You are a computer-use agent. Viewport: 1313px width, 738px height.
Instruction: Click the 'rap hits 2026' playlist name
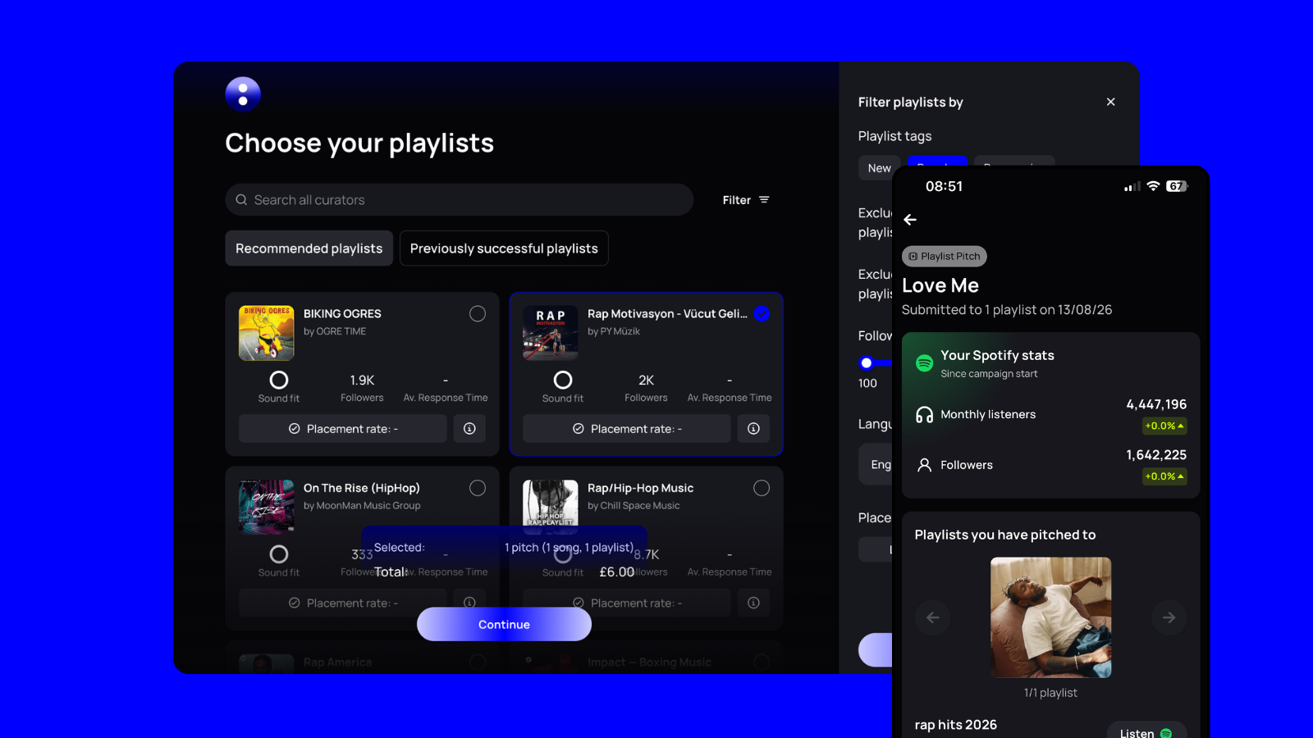(x=956, y=725)
